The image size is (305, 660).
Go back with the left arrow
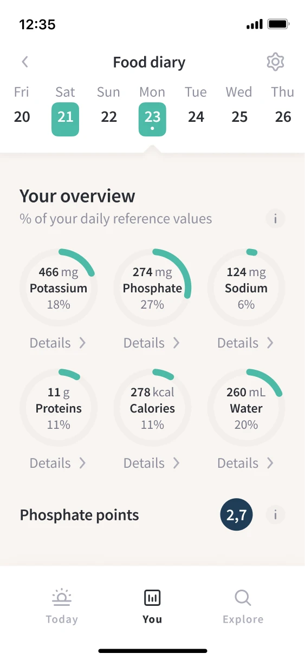click(x=25, y=62)
